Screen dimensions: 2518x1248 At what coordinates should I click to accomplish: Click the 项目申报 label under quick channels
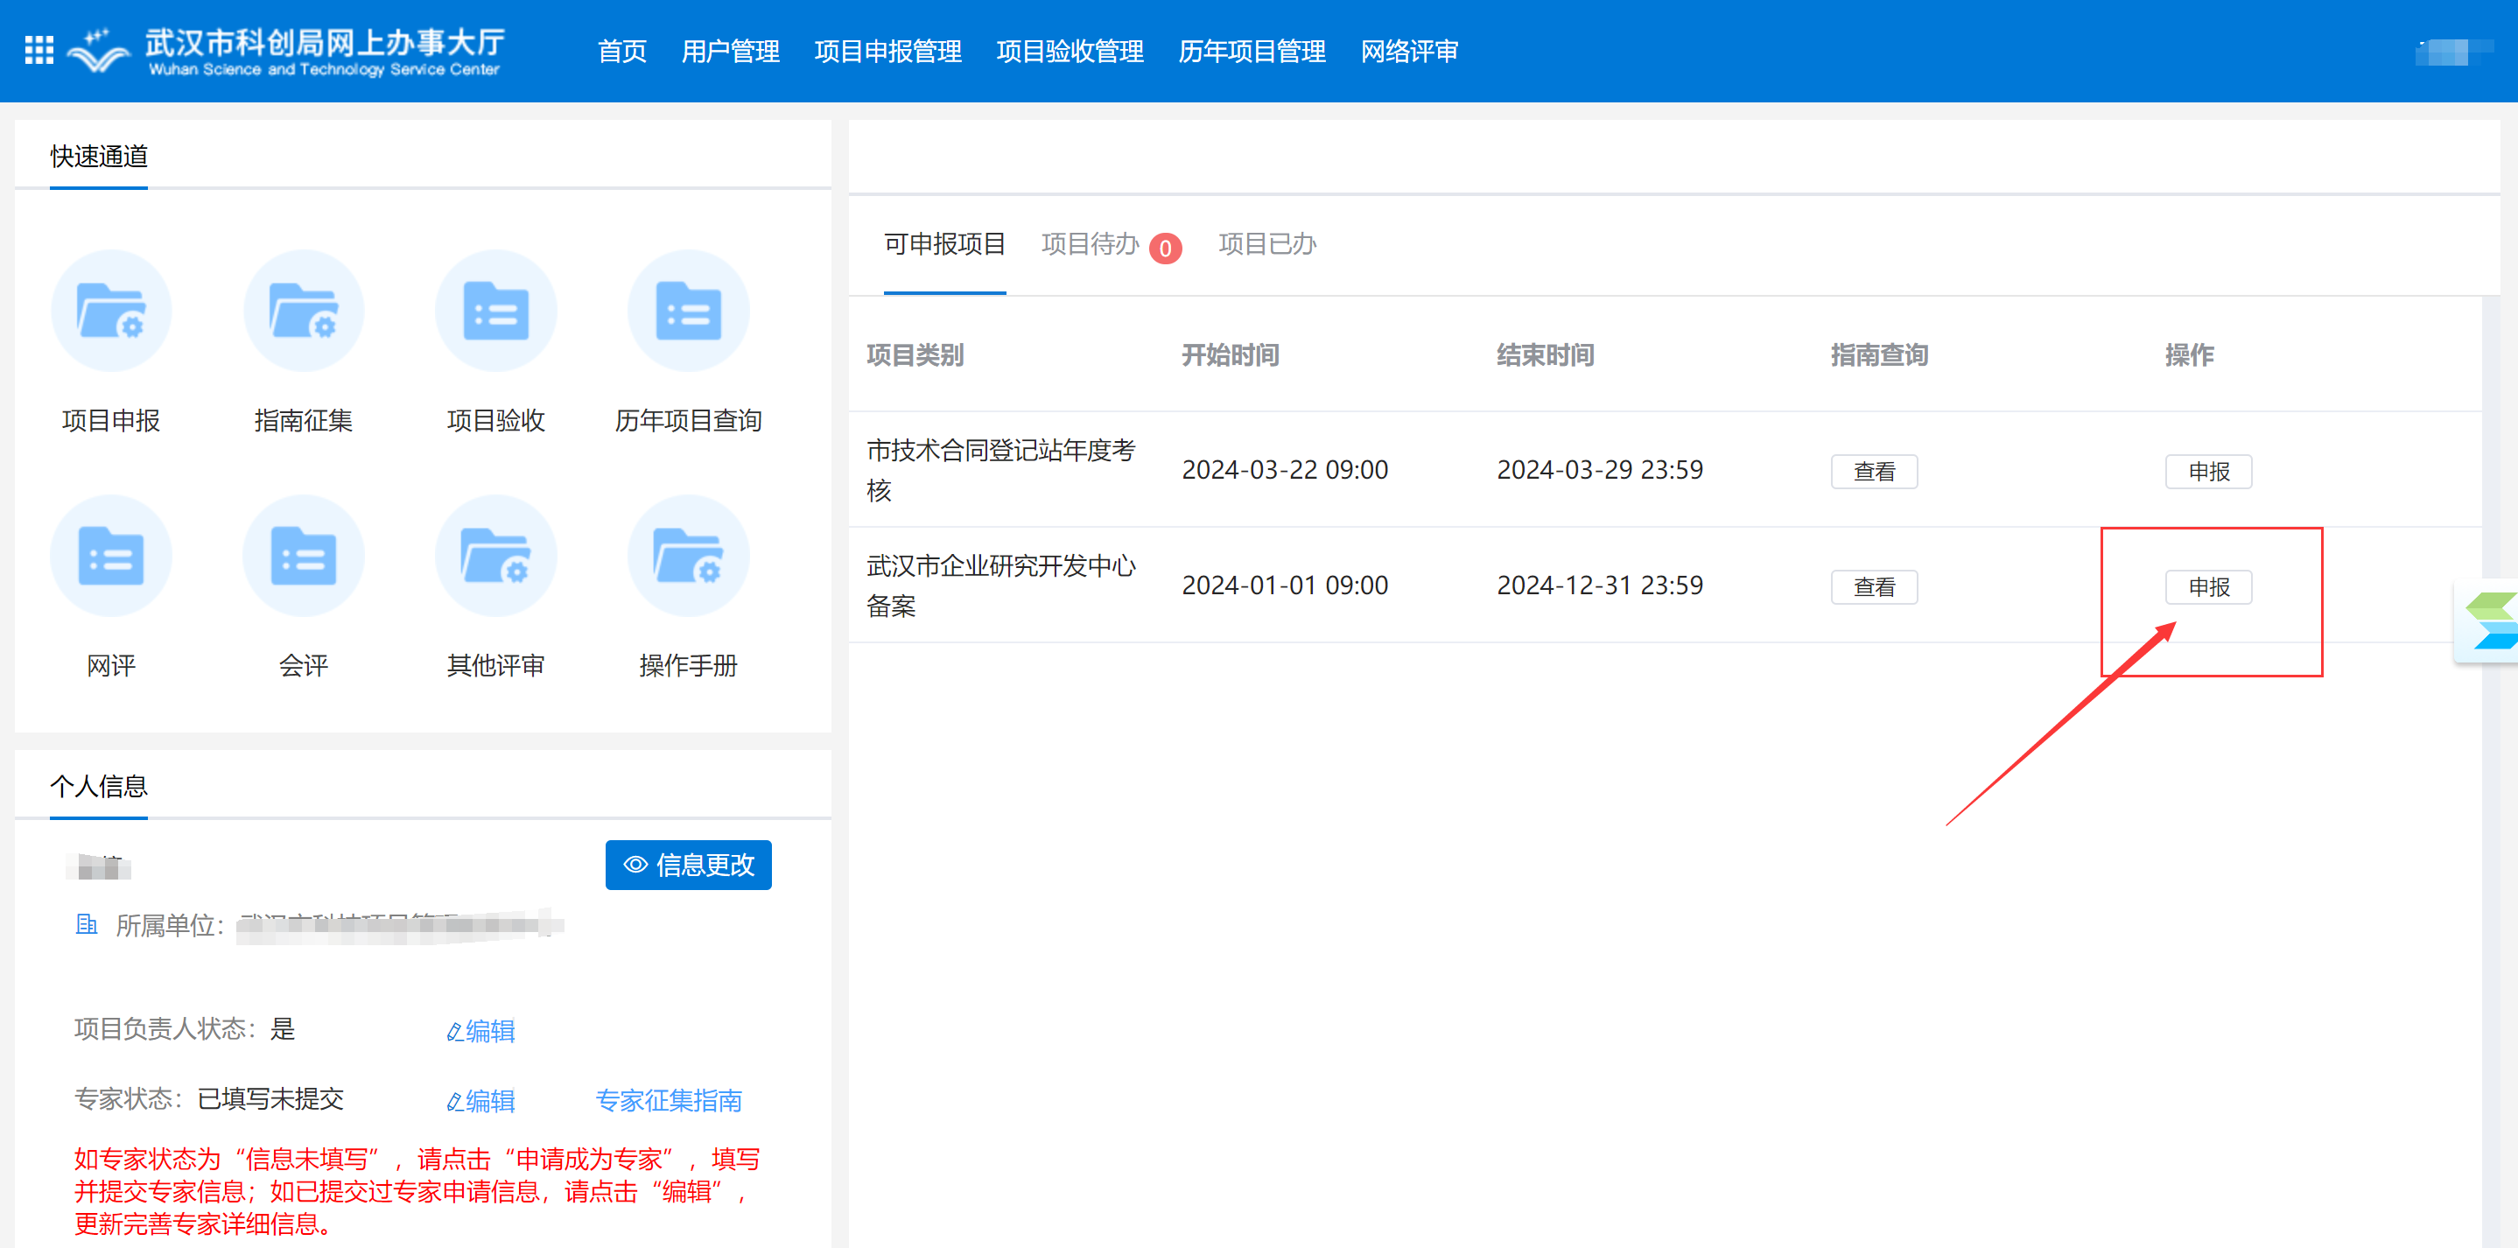[110, 421]
